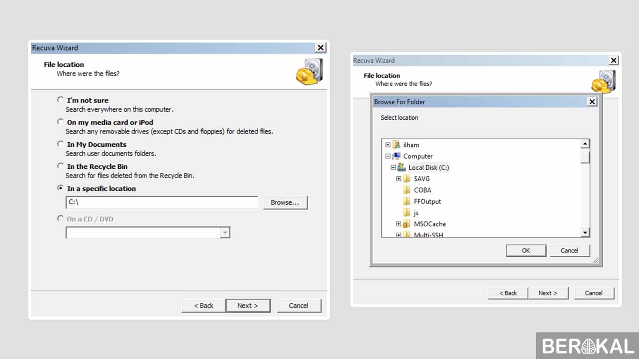The image size is (639, 359).
Task: Click Back in the right wizard
Action: pos(508,293)
